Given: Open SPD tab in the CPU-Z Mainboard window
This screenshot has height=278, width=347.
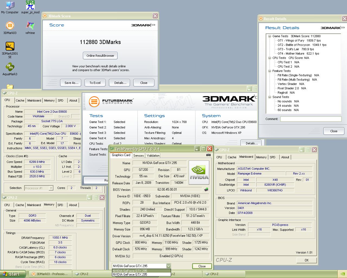Looking at the screenshot, I should tap(272, 157).
